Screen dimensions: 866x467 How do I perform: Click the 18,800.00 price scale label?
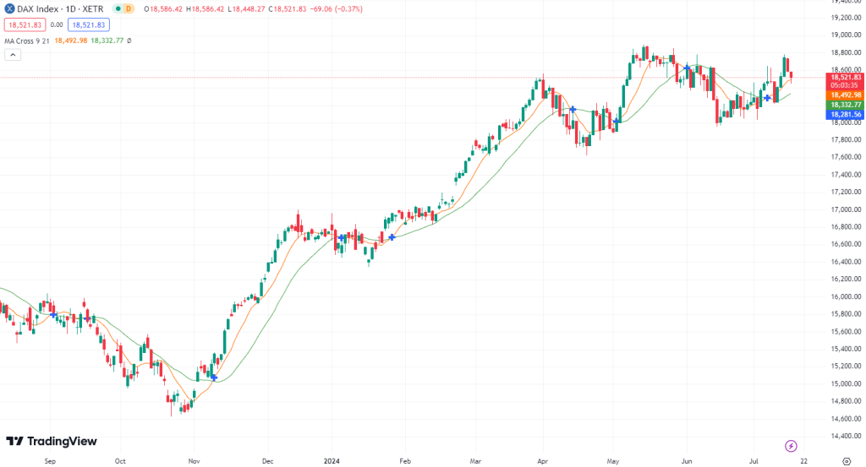(846, 52)
